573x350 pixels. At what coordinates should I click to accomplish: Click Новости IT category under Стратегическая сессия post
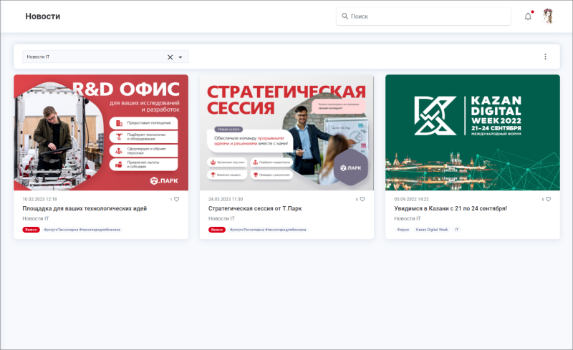click(x=221, y=218)
